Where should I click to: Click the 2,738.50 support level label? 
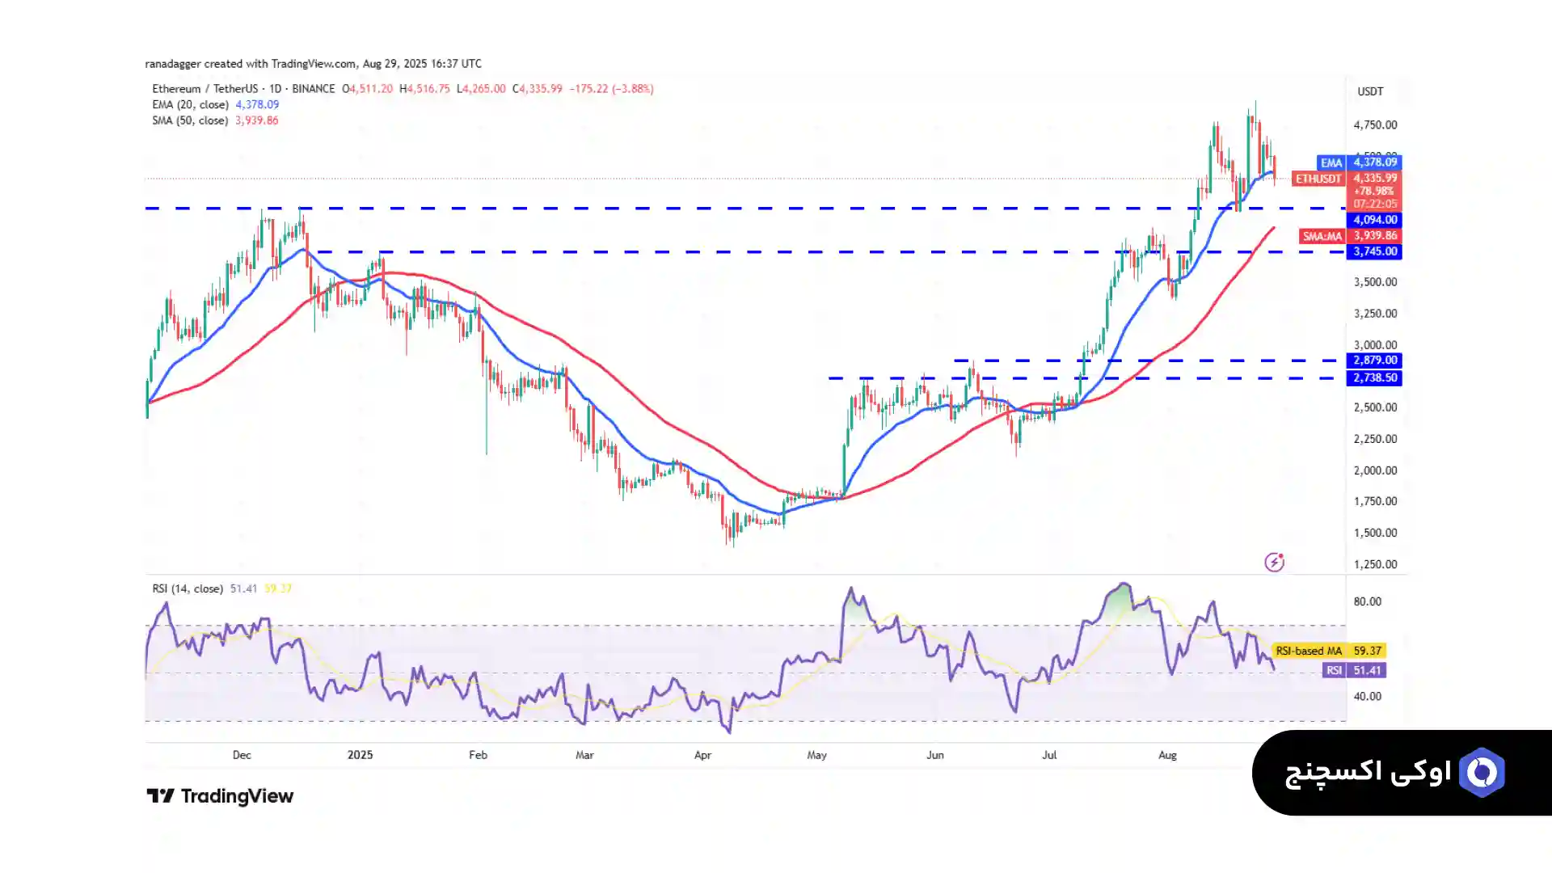click(1374, 378)
